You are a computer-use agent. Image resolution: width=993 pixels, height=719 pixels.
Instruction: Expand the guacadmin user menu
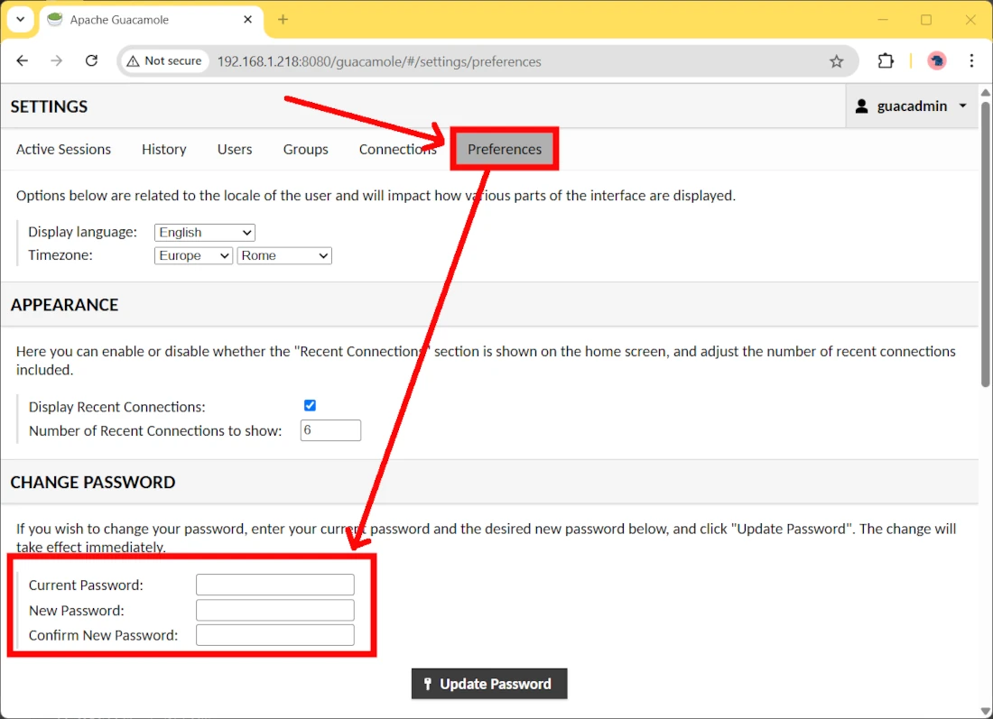[912, 106]
